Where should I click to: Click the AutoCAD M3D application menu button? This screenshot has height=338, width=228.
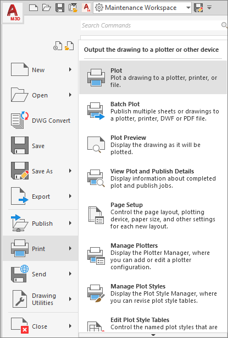click(x=13, y=12)
